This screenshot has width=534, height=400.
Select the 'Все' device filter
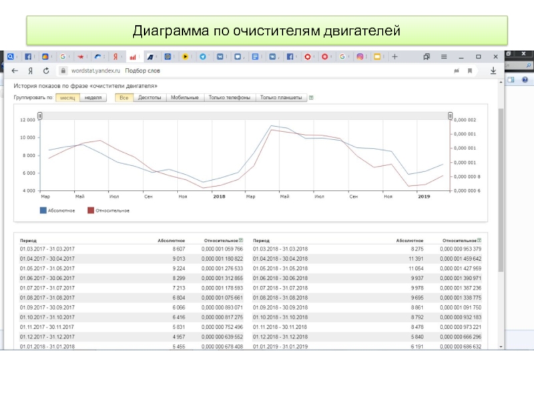[x=123, y=98]
